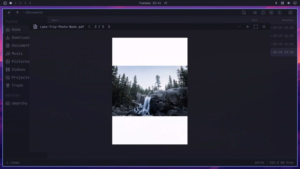The width and height of the screenshot is (300, 169).
Task: Click the '4 items' status text
Action: click(13, 163)
